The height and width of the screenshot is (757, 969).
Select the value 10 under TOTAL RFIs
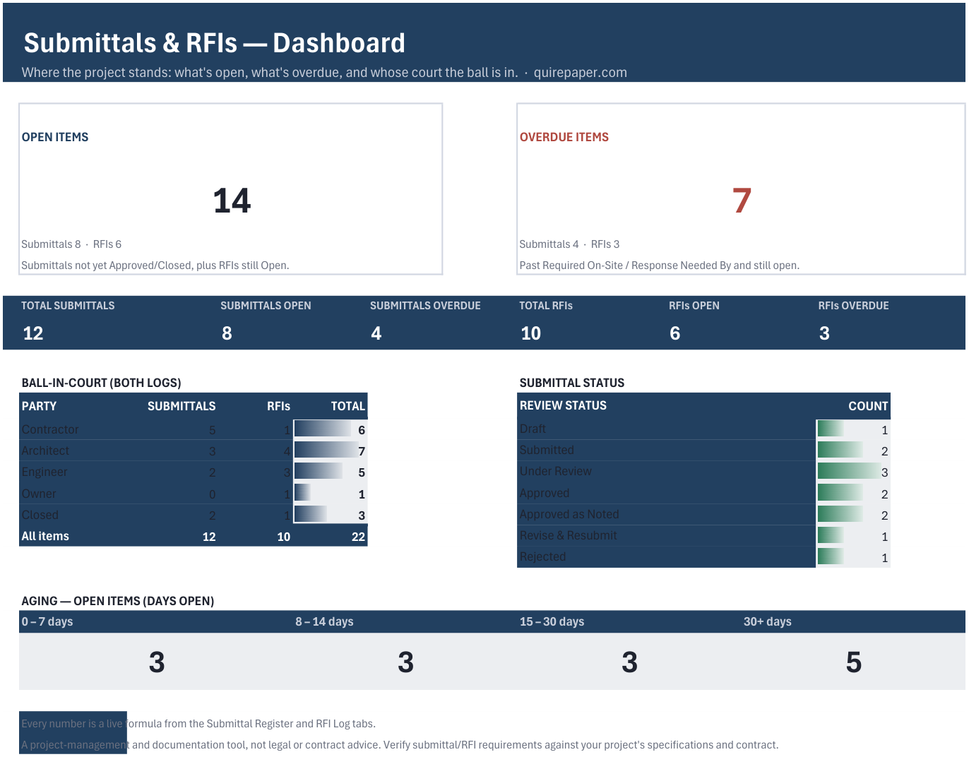(x=531, y=333)
